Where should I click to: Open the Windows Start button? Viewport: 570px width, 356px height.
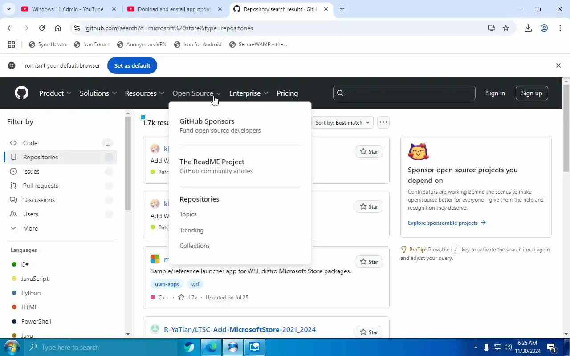[11, 347]
